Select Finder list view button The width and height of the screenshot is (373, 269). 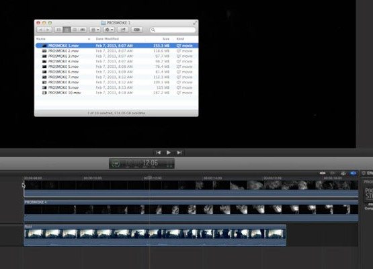click(x=67, y=30)
